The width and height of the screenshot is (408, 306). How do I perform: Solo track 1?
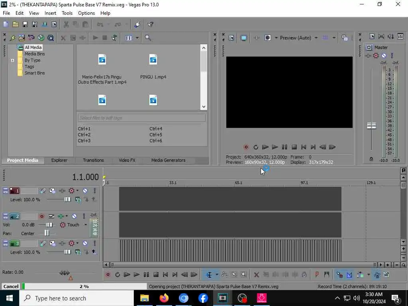point(95,191)
